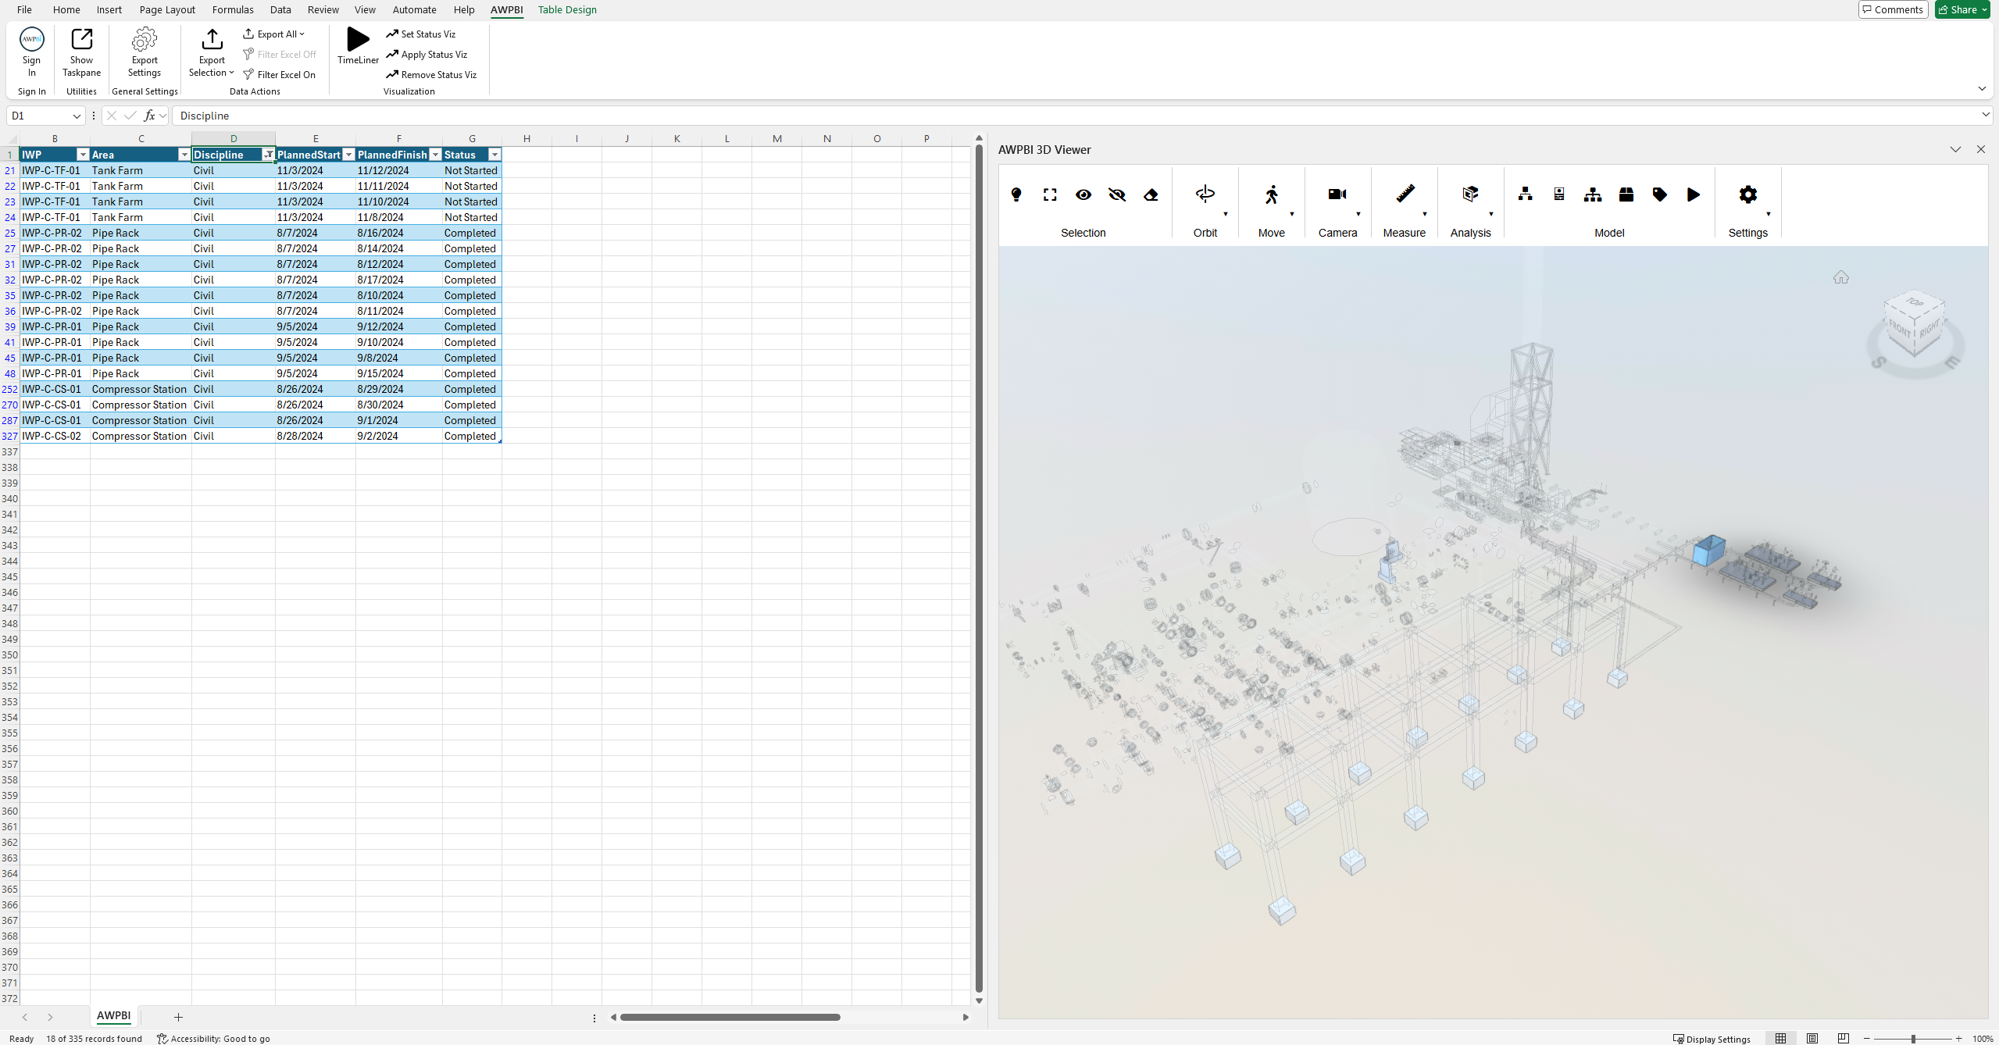Click the lightbulb highlight selection icon
The image size is (1999, 1045).
click(1016, 194)
